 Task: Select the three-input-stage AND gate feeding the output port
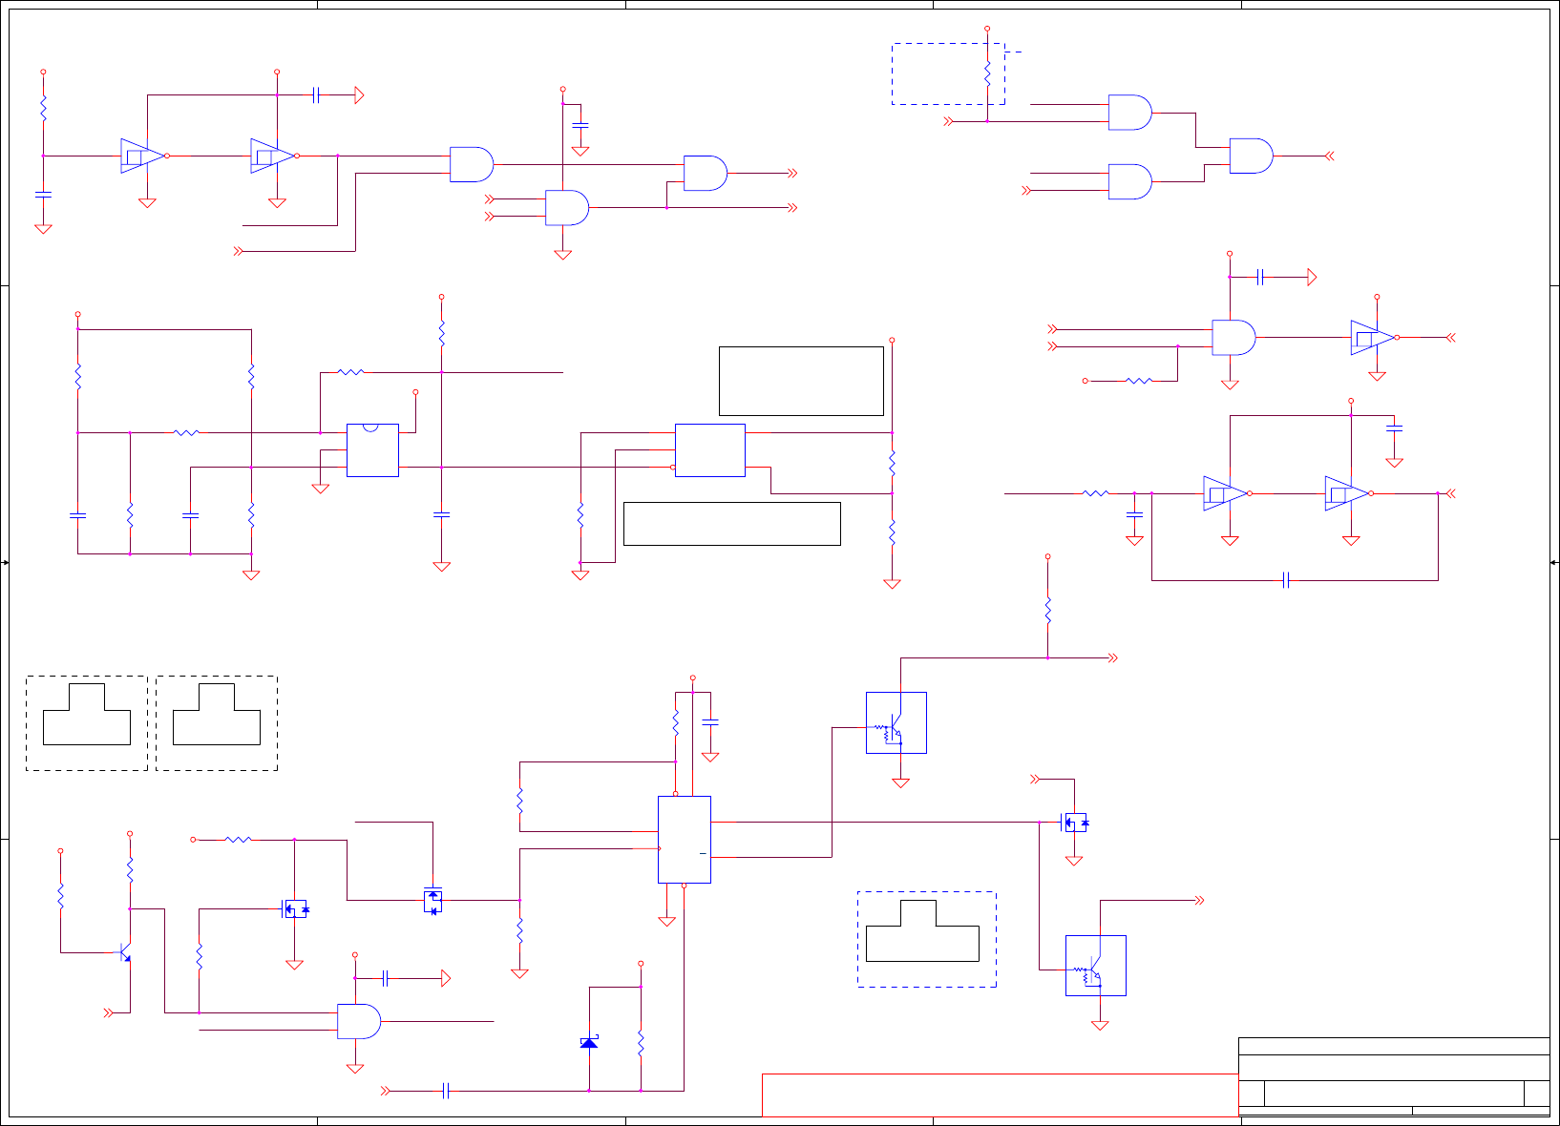click(1251, 156)
